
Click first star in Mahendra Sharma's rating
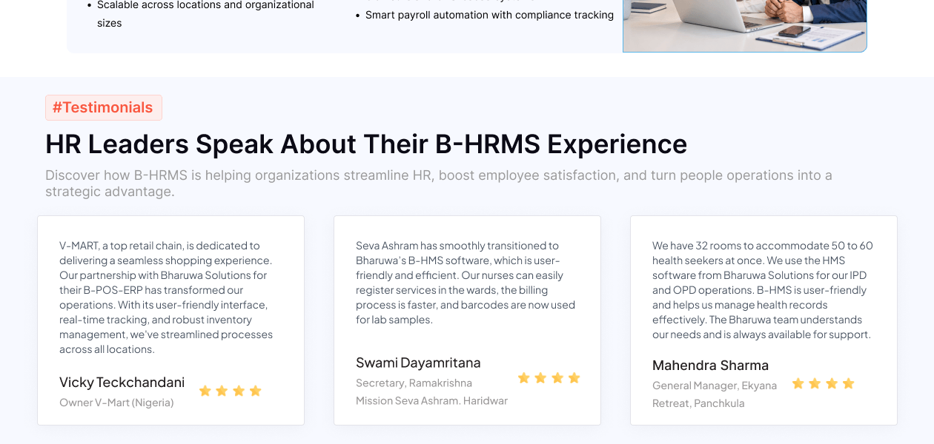[798, 383]
